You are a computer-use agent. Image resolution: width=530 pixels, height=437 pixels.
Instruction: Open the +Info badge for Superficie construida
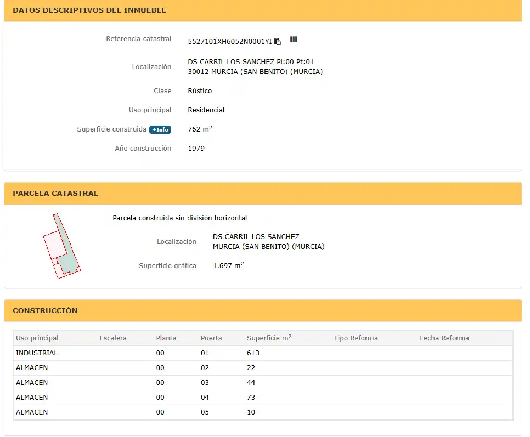pyautogui.click(x=160, y=130)
